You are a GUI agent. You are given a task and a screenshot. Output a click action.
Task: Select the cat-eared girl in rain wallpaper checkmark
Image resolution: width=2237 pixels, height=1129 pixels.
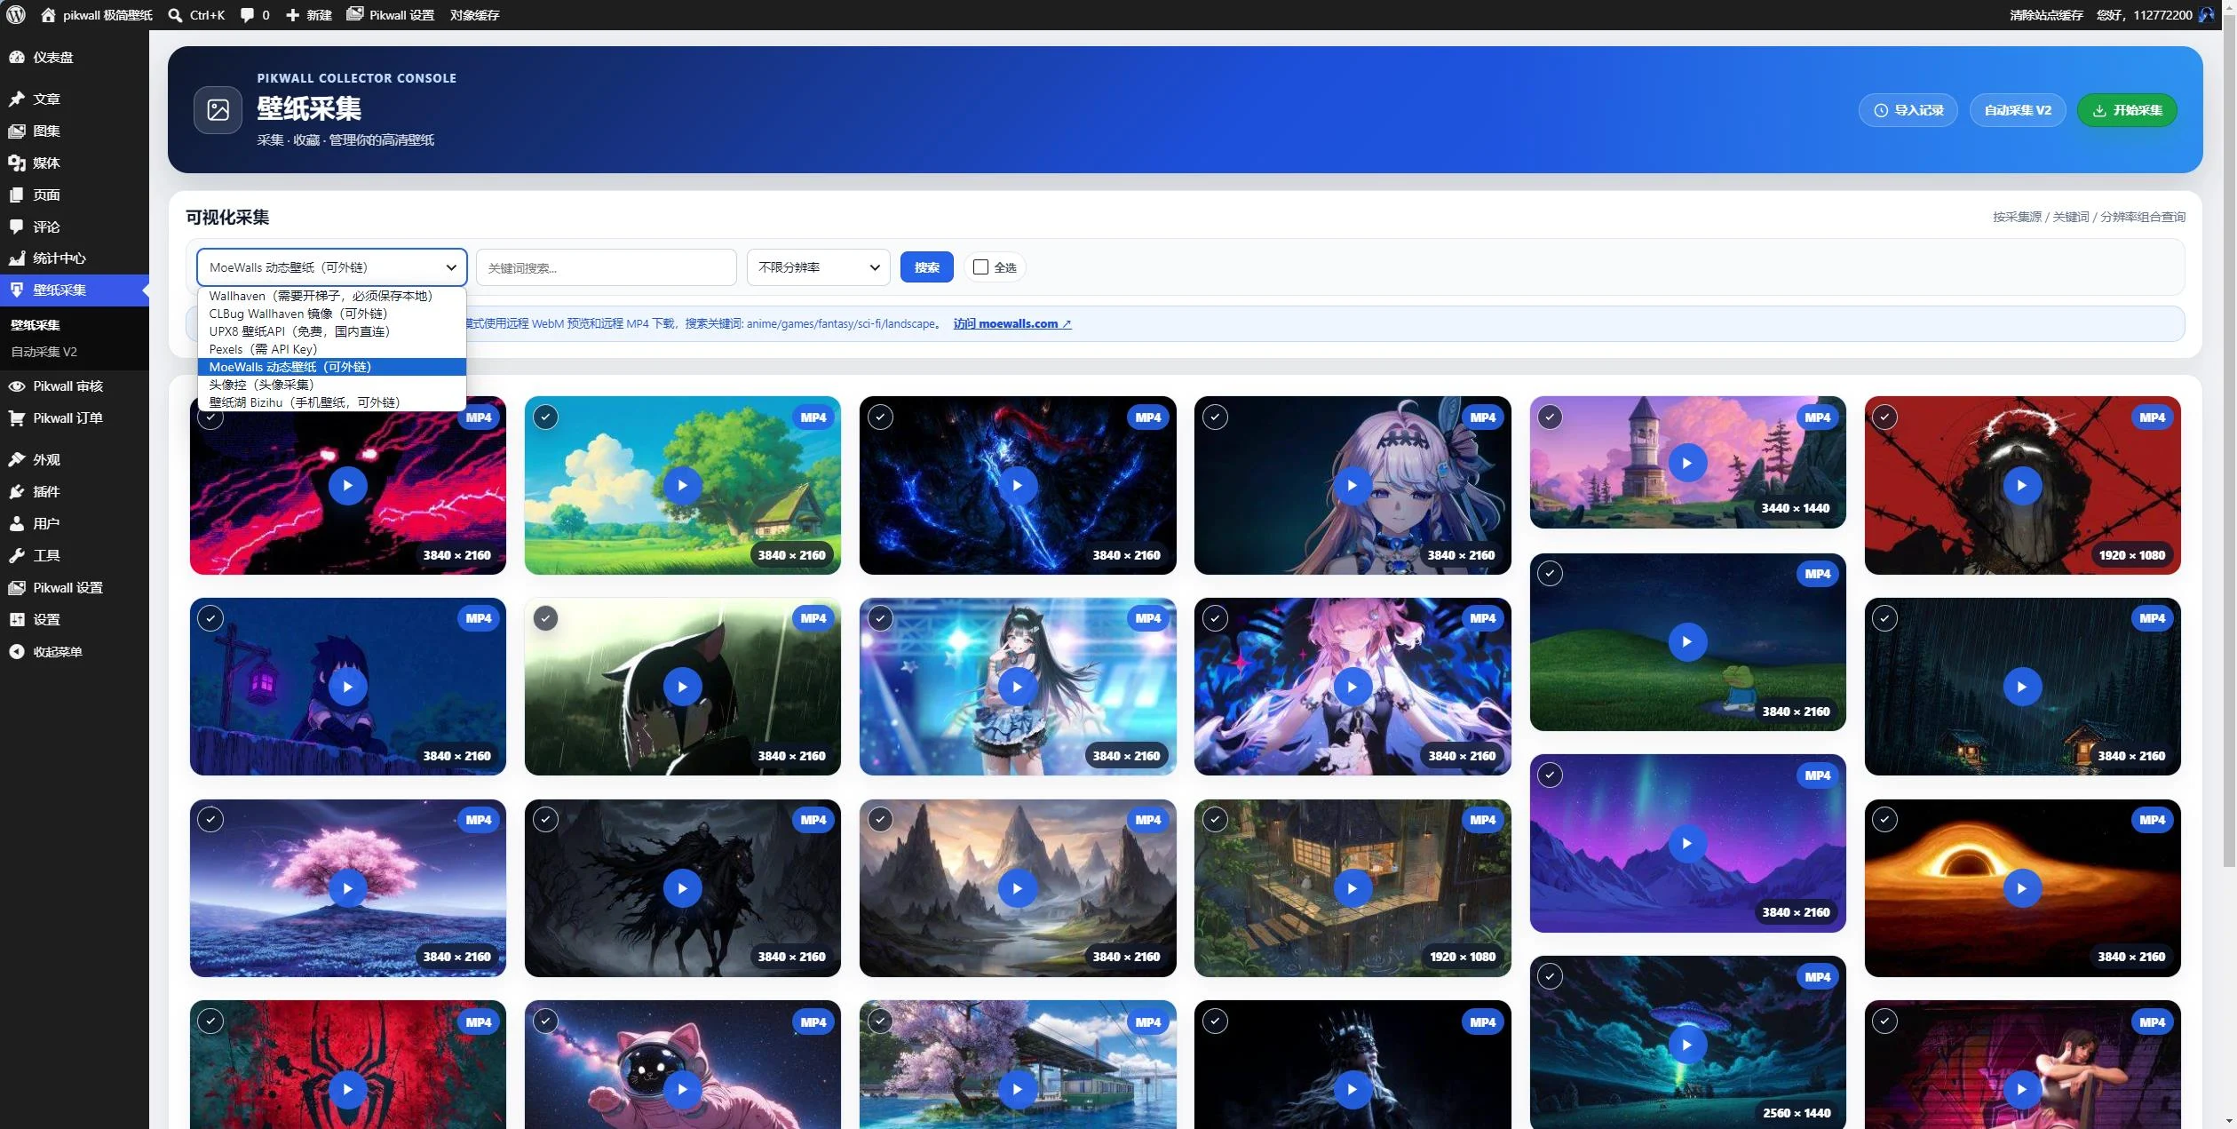tap(545, 618)
